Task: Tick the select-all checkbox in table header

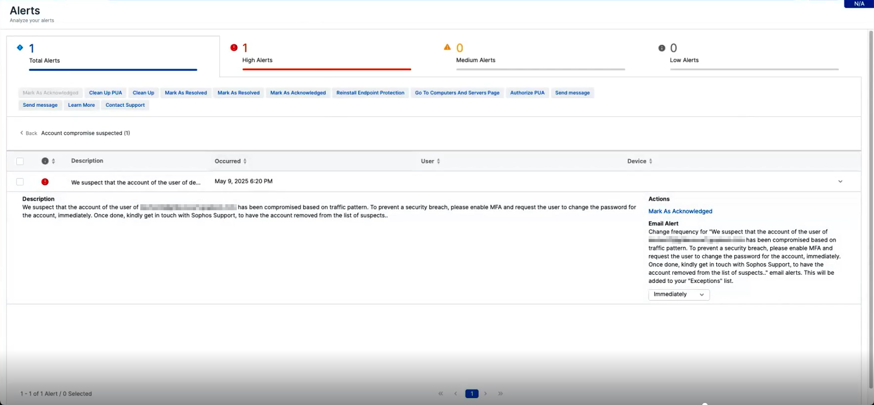Action: [x=20, y=161]
